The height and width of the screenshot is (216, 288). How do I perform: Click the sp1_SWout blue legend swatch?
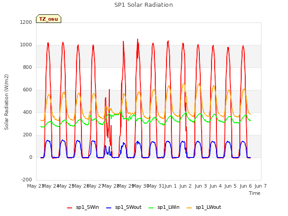pos(109,208)
